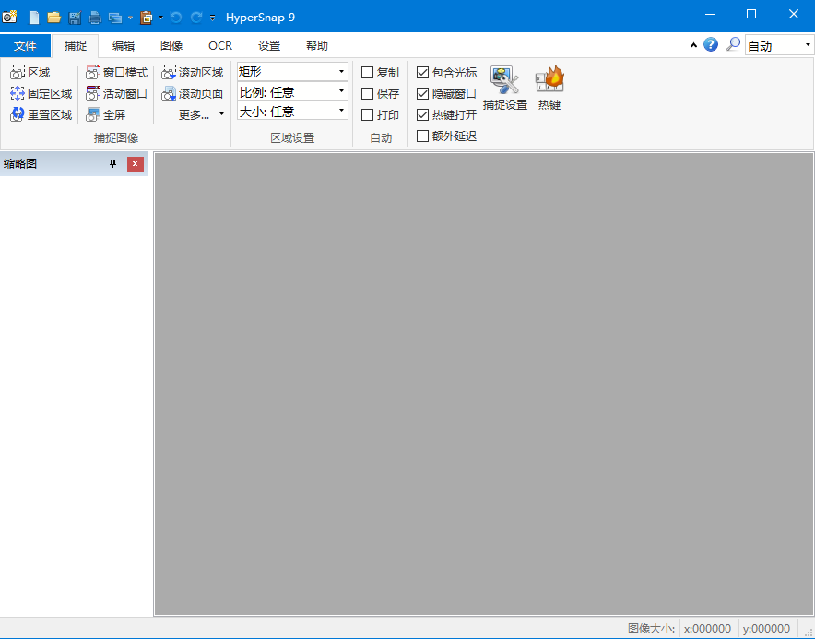The image size is (815, 639).
Task: Click the new blank image icon in title bar
Action: click(x=34, y=18)
